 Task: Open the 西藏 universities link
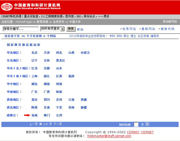point(84,99)
